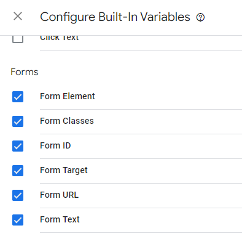
Task: Enable the Click Text checkbox
Action: pyautogui.click(x=18, y=39)
